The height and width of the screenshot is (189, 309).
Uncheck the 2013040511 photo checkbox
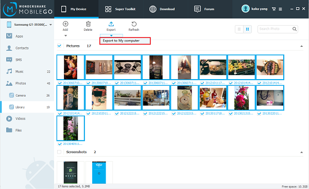coord(60,144)
